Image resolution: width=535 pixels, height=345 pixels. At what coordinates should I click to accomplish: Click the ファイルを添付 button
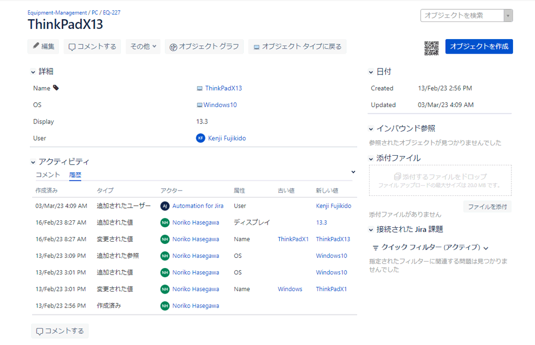pos(487,207)
